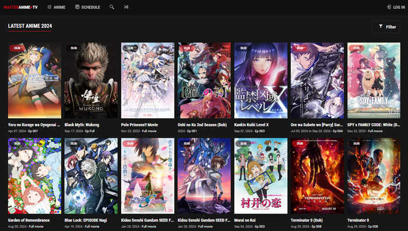408x231 pixels.
Task: Click DUB badge on Ore wa Subete poster
Action: pos(300,48)
